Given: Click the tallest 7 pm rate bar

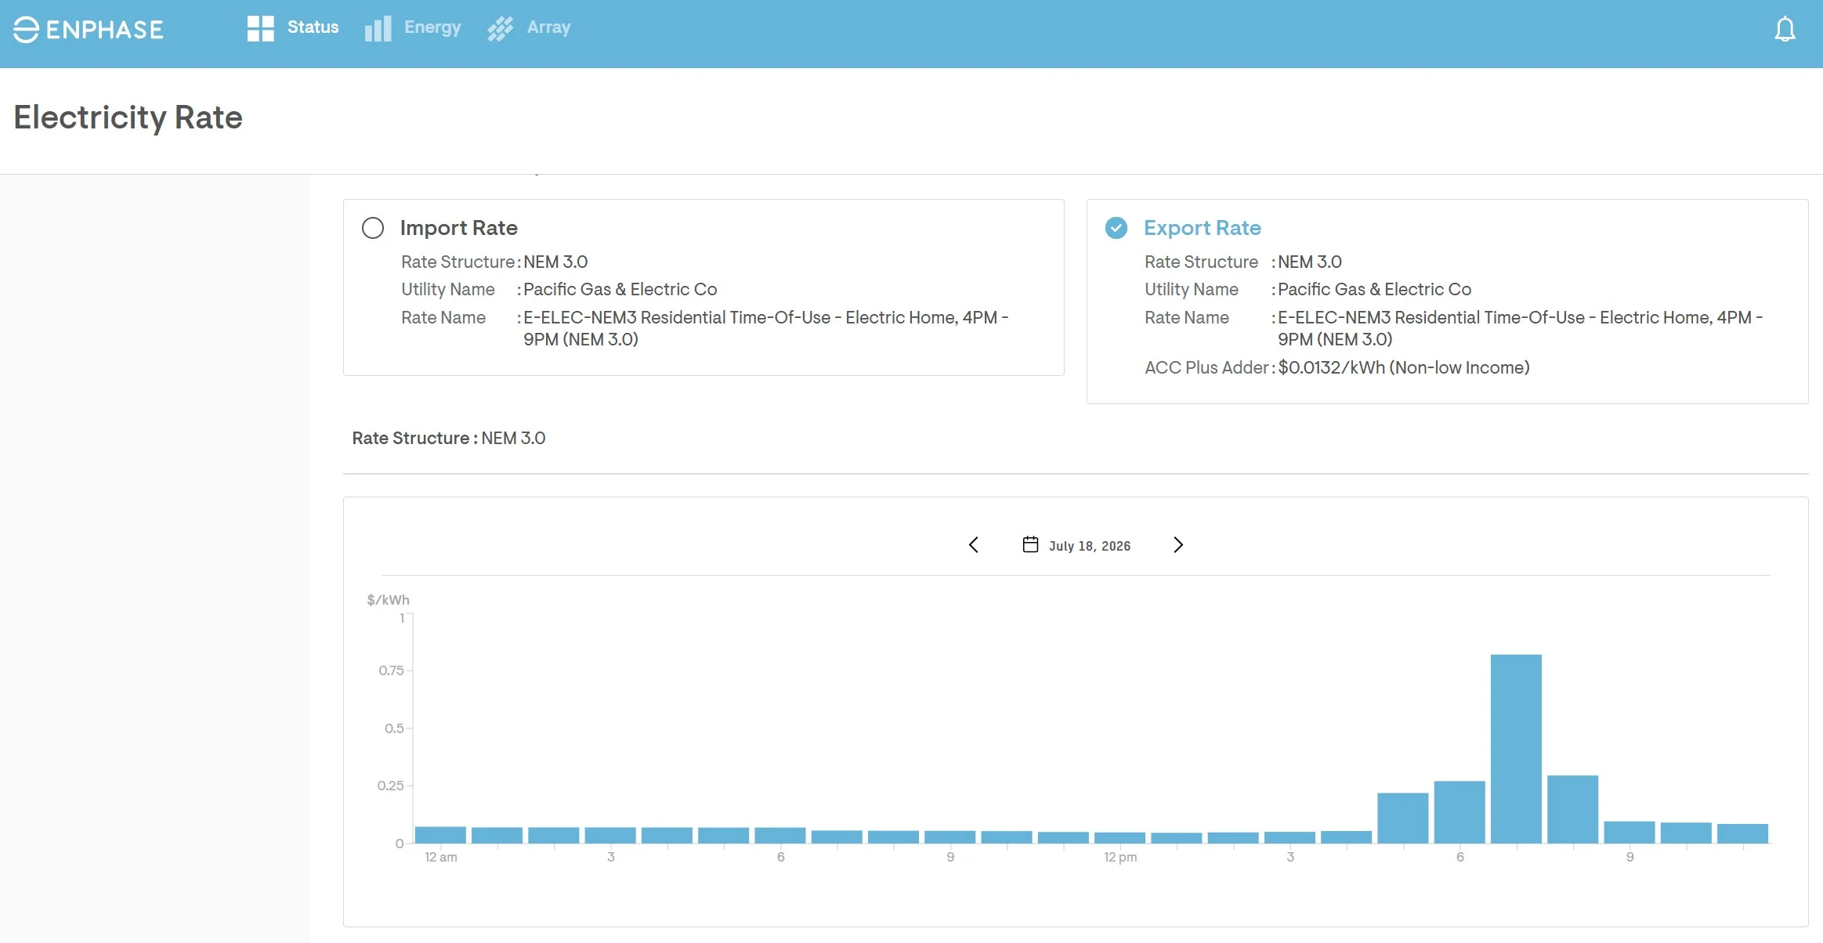Looking at the screenshot, I should (x=1516, y=749).
